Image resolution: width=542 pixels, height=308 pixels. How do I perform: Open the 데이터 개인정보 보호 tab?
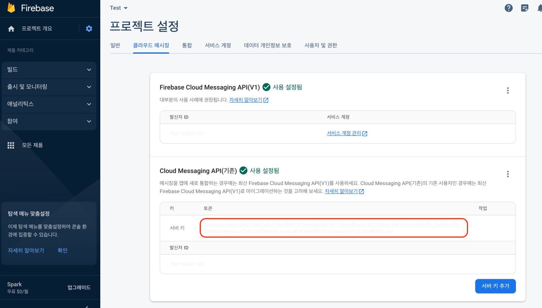268,45
